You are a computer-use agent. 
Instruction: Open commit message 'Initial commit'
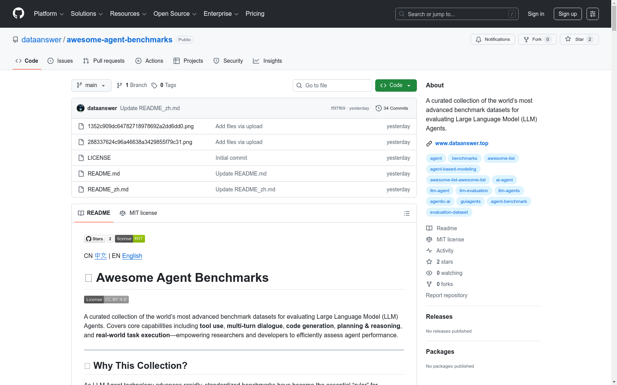(x=231, y=158)
